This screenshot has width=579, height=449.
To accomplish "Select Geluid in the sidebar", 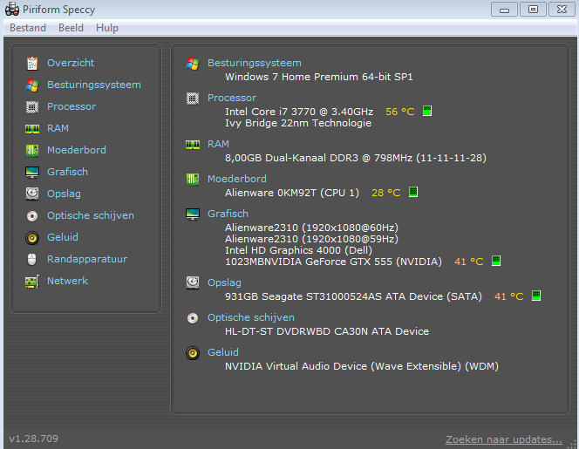I will coord(63,237).
